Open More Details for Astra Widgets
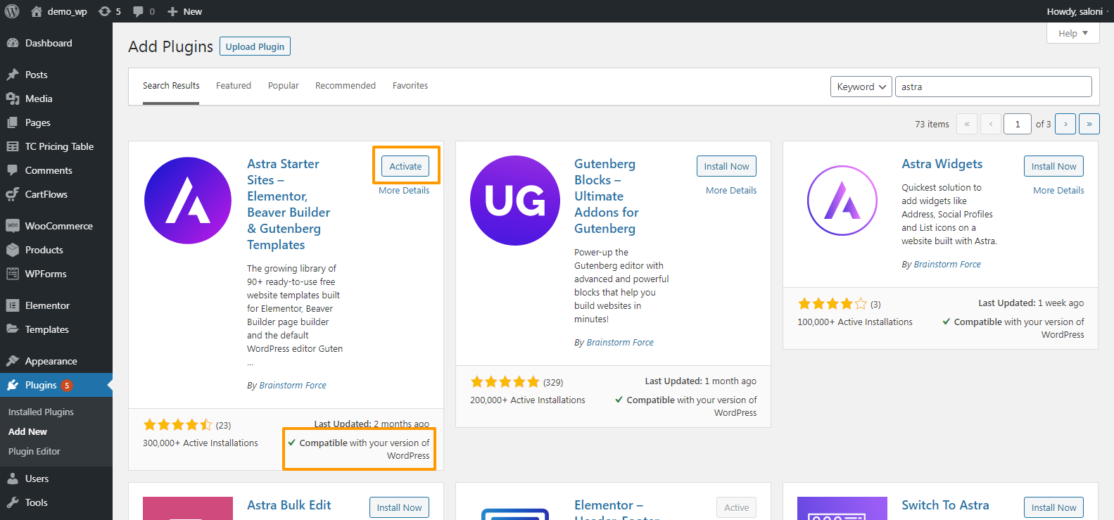This screenshot has width=1114, height=520. pyautogui.click(x=1058, y=190)
